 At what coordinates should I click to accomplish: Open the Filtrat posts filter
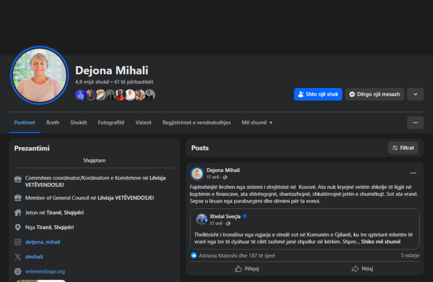coord(403,148)
